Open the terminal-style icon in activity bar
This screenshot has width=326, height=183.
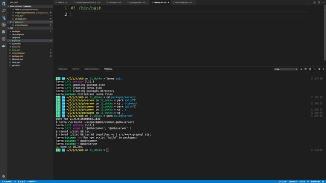click(x=4, y=39)
